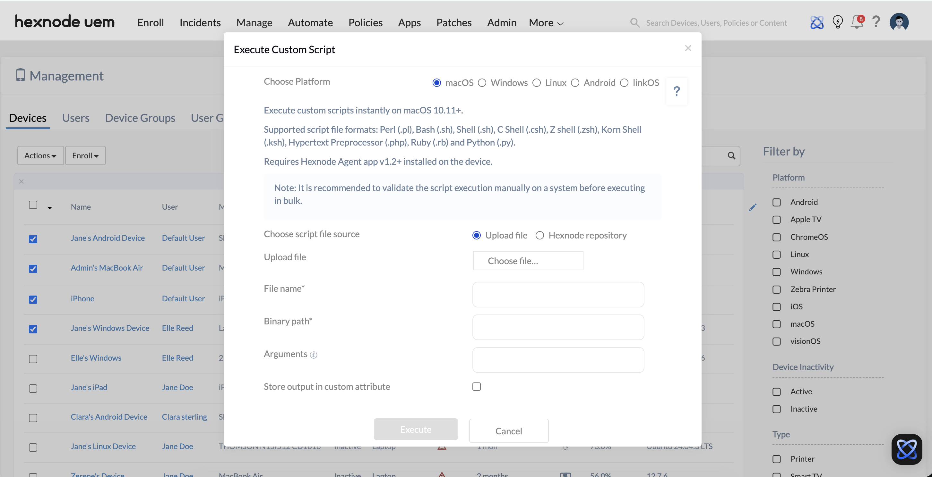Choose the Hexnode repository source option
The image size is (932, 477).
(x=540, y=236)
